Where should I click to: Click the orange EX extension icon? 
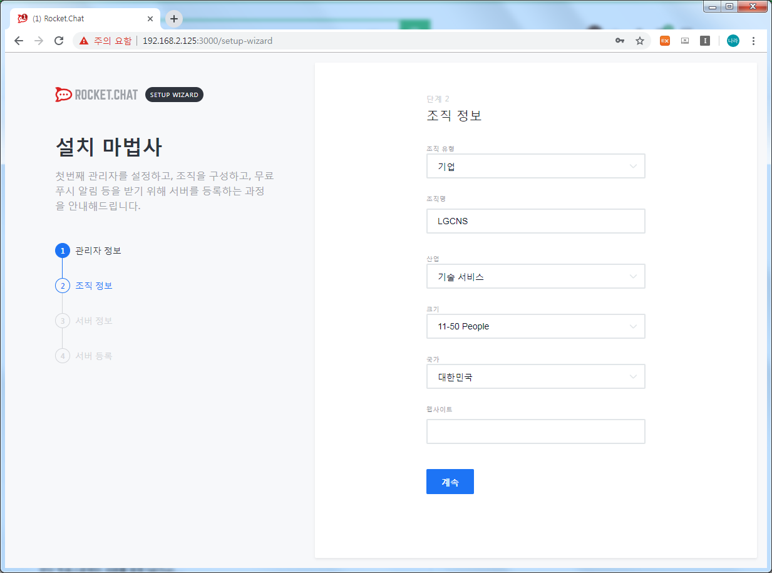(x=665, y=41)
